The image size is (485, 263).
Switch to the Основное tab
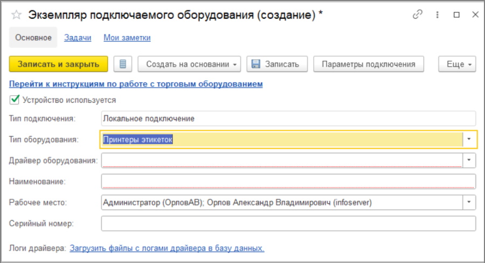click(33, 37)
